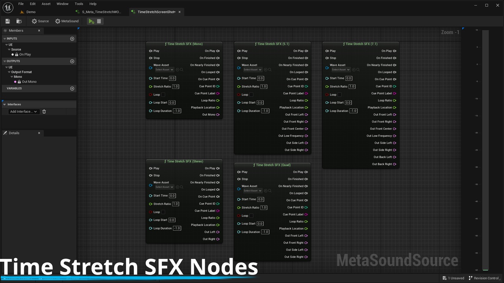
Task: Click the Unreal Engine logo icon
Action: point(8,7)
